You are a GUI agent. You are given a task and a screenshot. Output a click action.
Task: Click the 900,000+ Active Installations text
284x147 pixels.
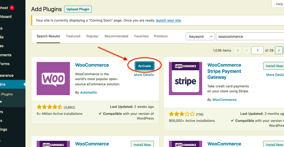192,121
